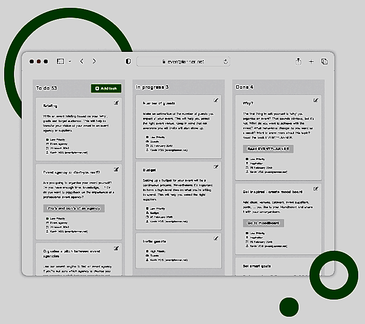The image size is (365, 324).
Task: Open Get inspired - create mood board title
Action: tap(273, 192)
